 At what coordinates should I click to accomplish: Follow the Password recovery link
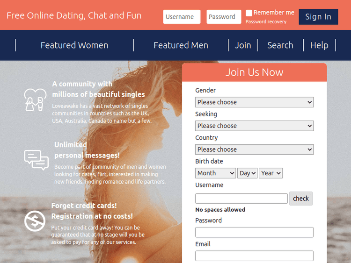click(x=266, y=22)
